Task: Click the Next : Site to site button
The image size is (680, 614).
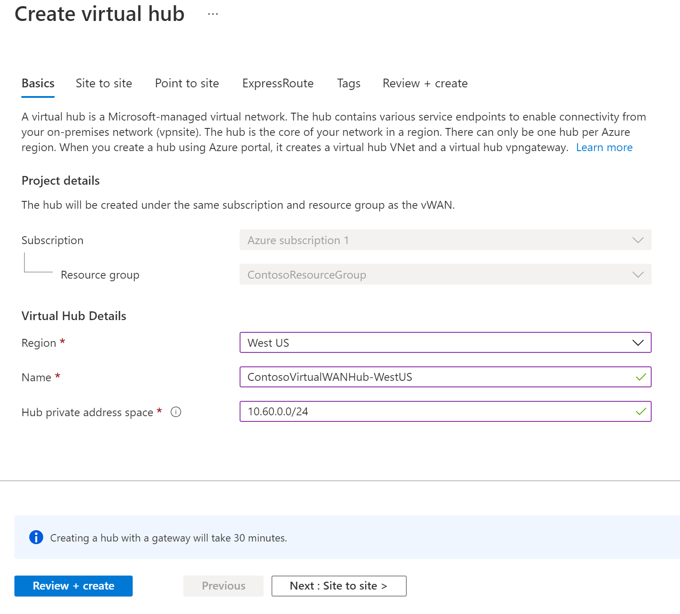Action: pyautogui.click(x=339, y=586)
